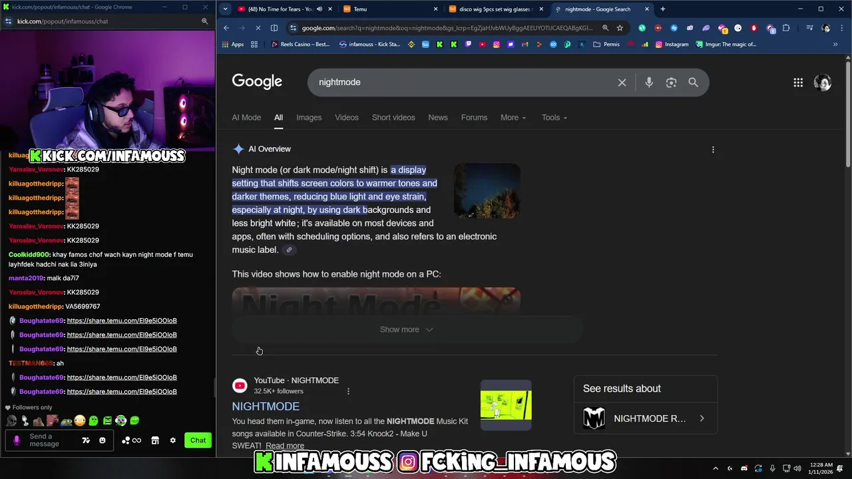This screenshot has width=852, height=479.
Task: Open the NIGHTMODE yellow video thumbnail
Action: tap(506, 405)
